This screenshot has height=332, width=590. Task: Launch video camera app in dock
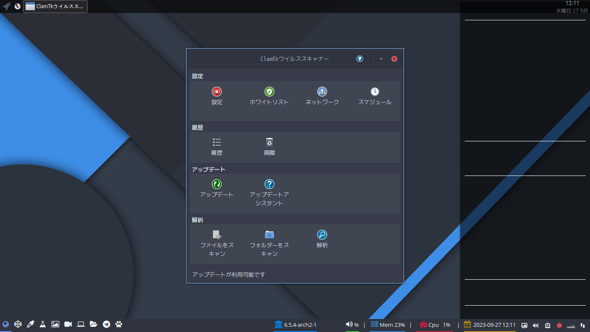coord(68,324)
